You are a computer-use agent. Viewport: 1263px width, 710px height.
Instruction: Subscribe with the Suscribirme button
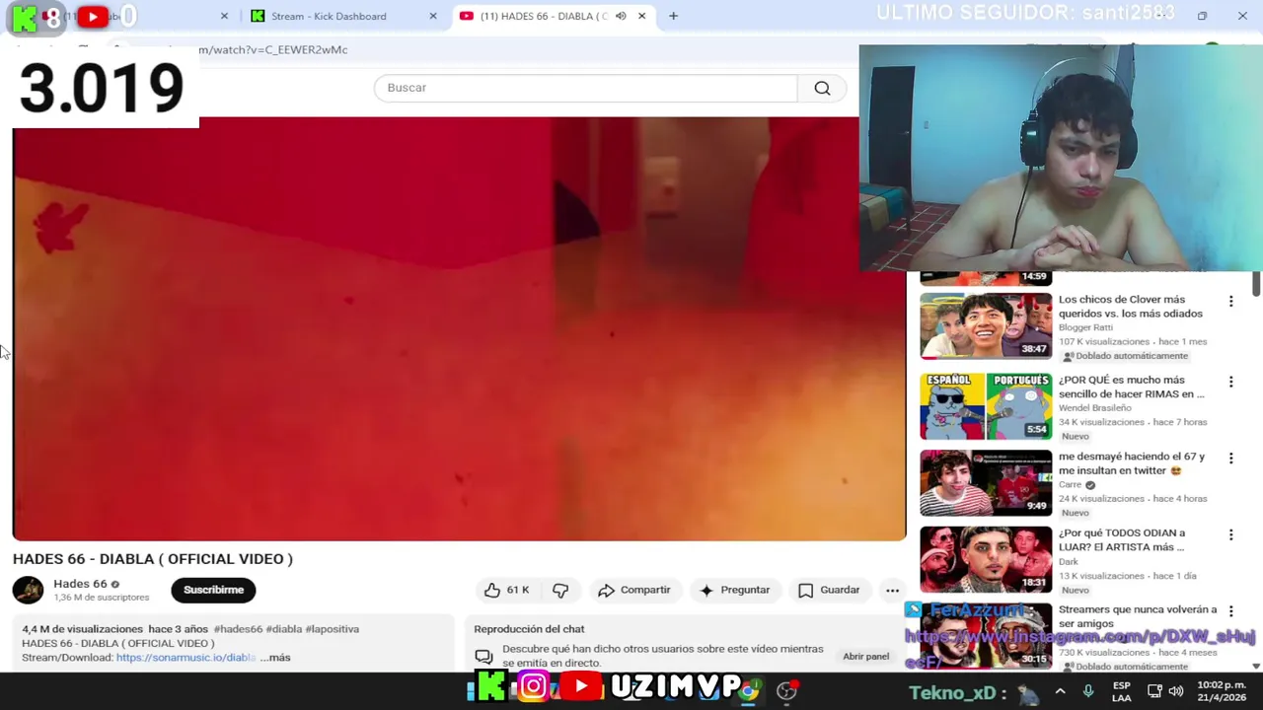pyautogui.click(x=213, y=590)
